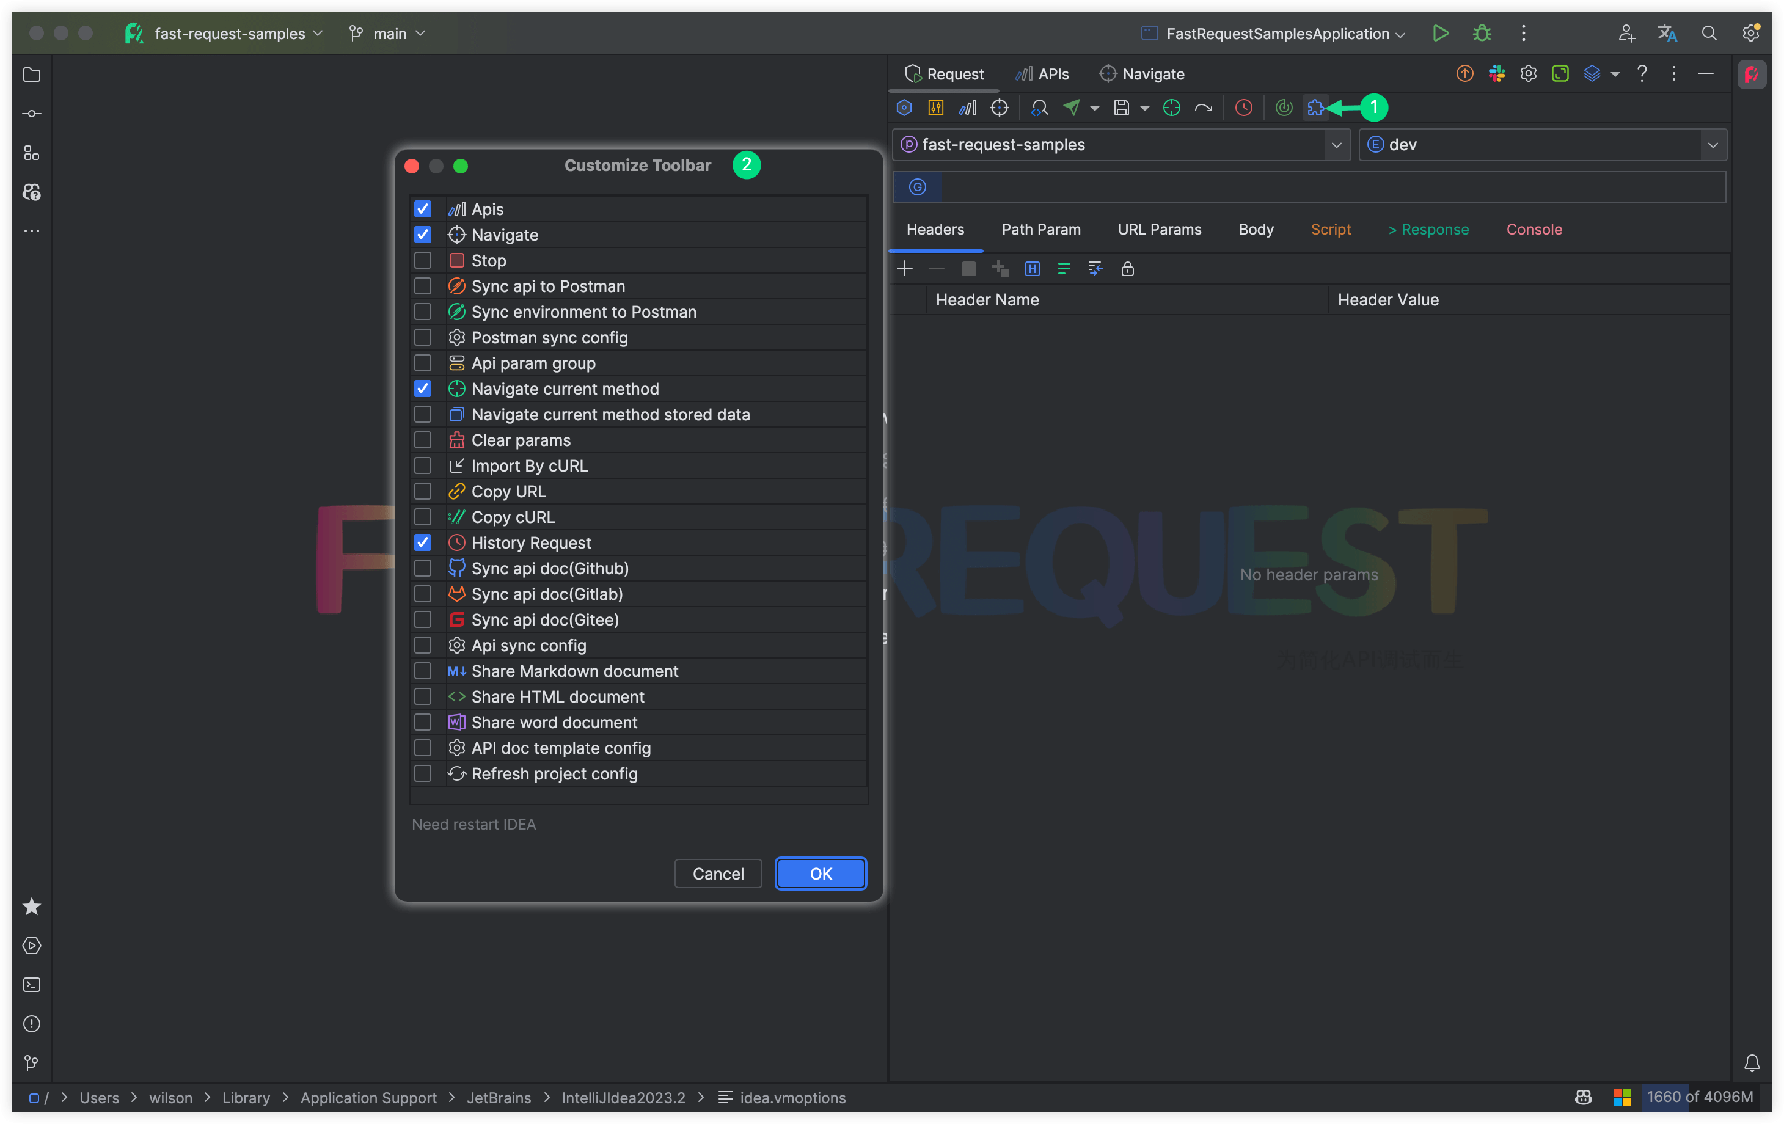Check the Copy cURL checkbox
1784x1124 pixels.
coord(422,517)
